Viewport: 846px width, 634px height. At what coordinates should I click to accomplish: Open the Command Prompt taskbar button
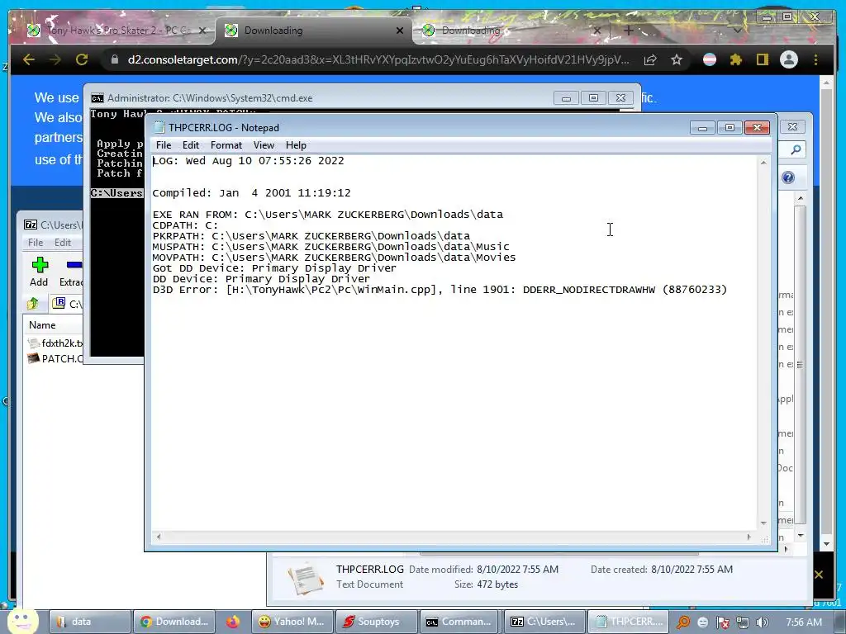tap(461, 622)
